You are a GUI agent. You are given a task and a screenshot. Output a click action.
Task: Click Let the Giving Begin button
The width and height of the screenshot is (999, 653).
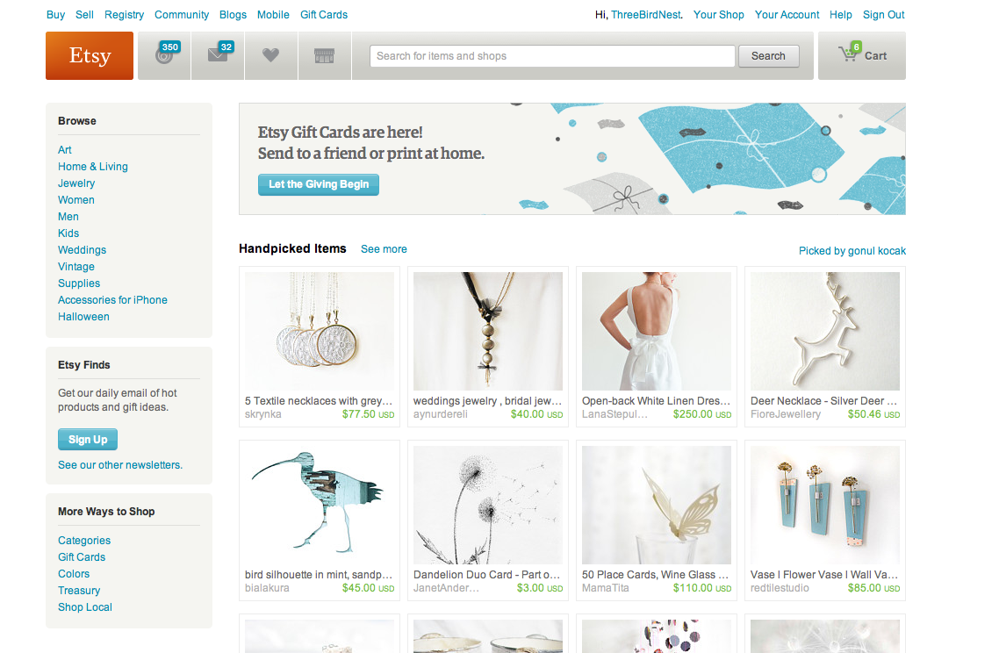pyautogui.click(x=319, y=184)
